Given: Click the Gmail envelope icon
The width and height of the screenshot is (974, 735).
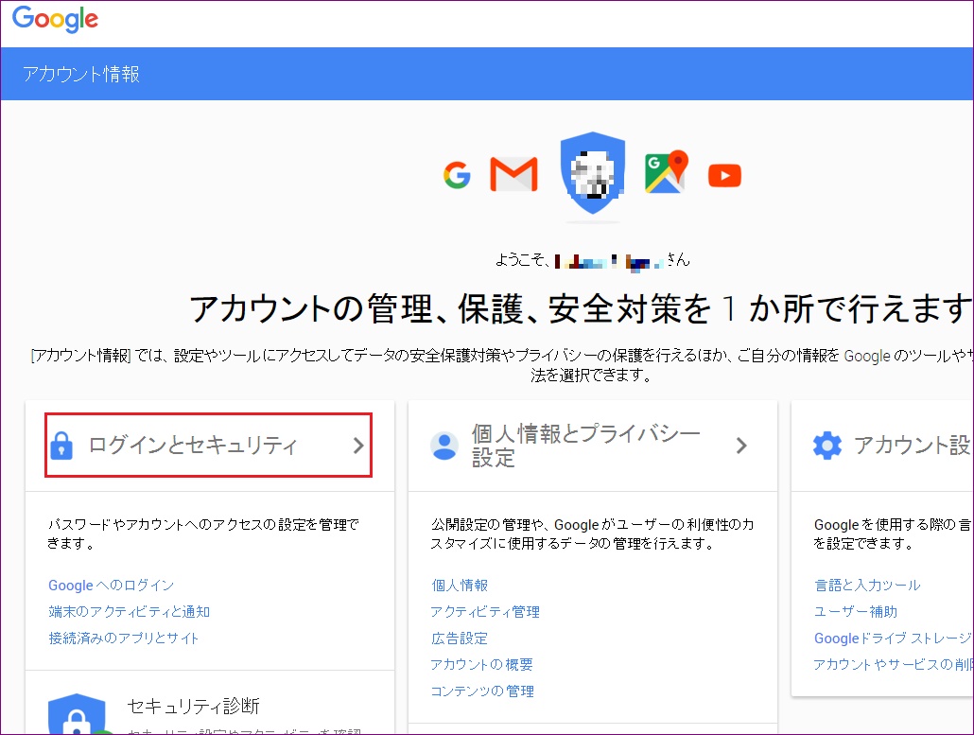Looking at the screenshot, I should pos(513,175).
